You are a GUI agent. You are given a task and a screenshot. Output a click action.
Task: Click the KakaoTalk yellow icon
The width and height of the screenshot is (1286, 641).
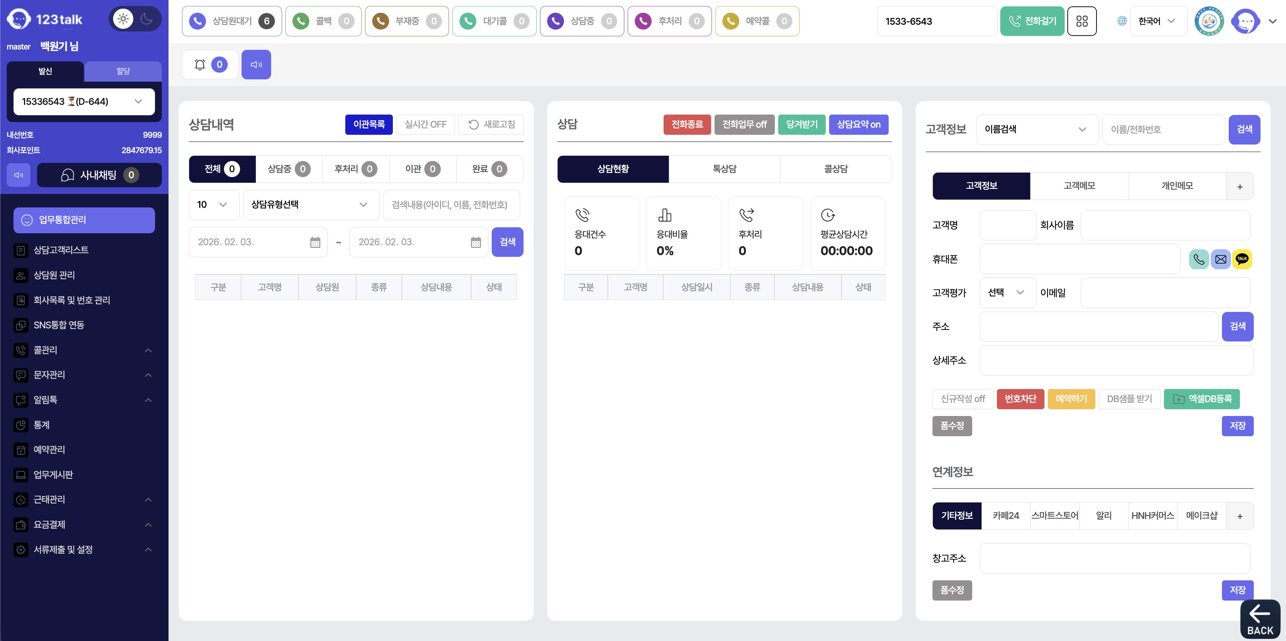1241,259
